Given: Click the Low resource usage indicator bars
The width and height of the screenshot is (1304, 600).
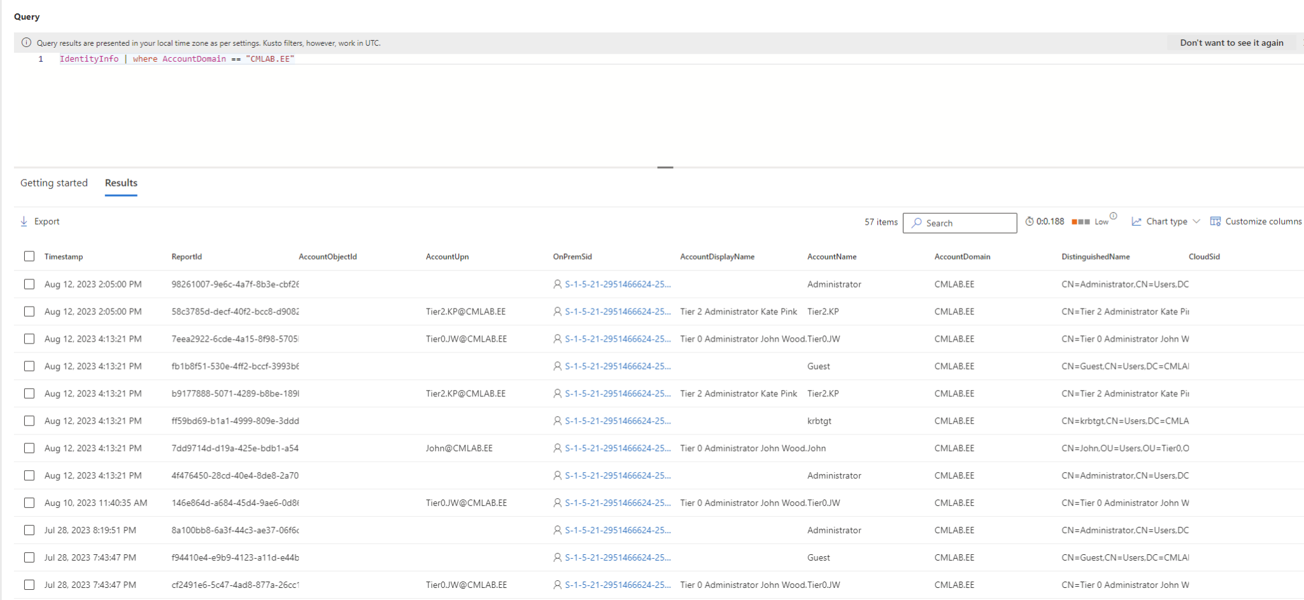Looking at the screenshot, I should click(1081, 221).
